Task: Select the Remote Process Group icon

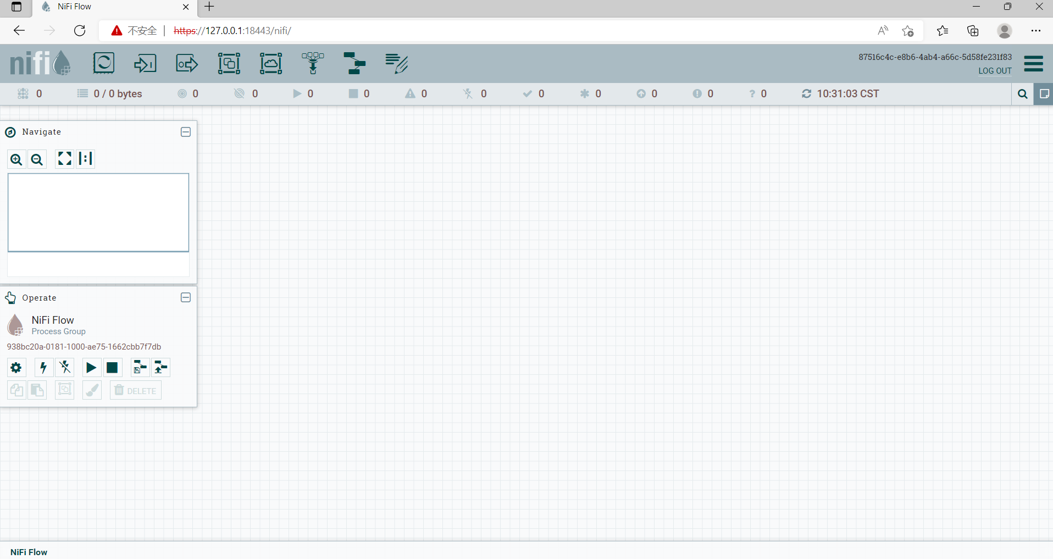Action: coord(271,64)
